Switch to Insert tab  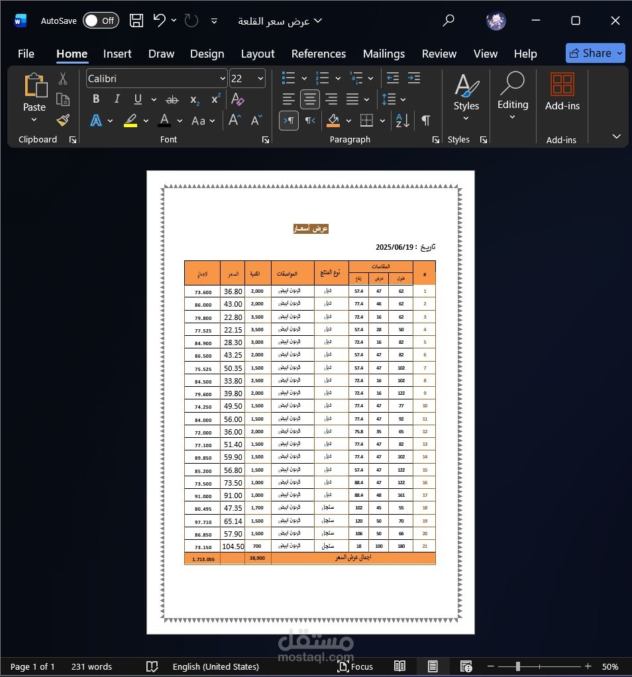(117, 54)
